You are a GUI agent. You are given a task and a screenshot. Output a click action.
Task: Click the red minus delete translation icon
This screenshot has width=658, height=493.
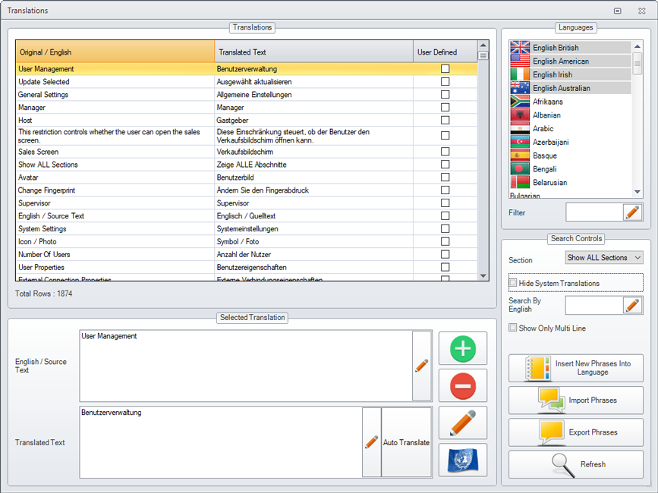pos(462,386)
